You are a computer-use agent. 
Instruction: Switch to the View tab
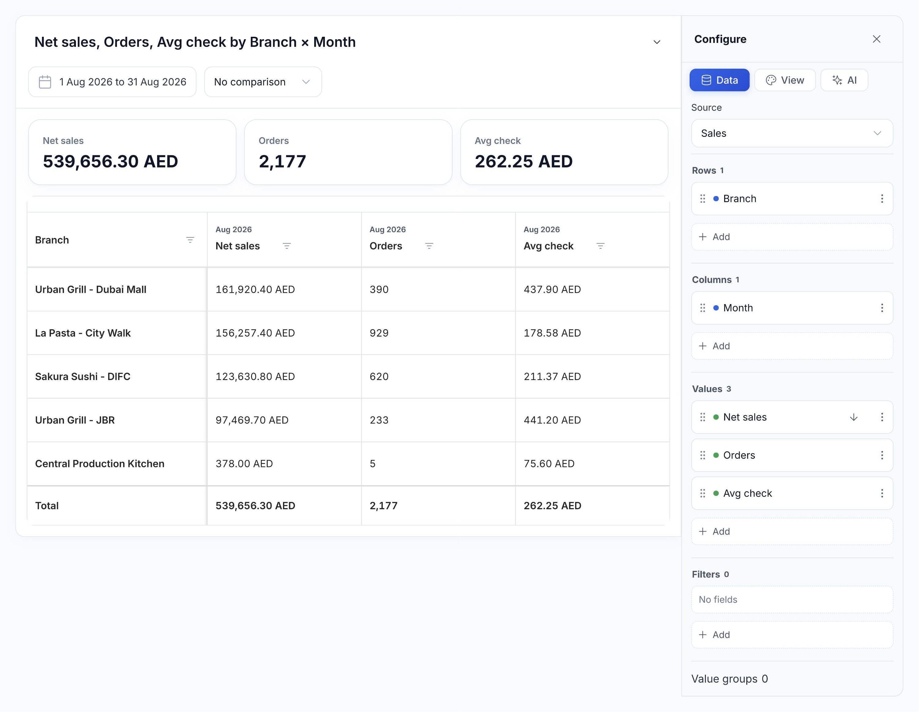click(785, 80)
